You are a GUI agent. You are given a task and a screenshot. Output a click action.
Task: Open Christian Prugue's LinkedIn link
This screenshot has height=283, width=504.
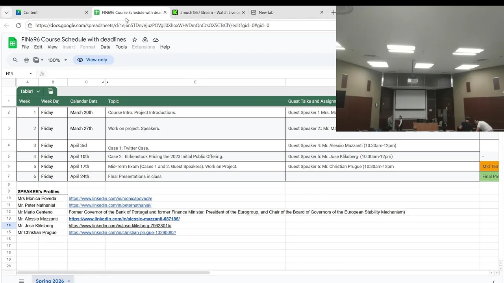[x=122, y=232]
